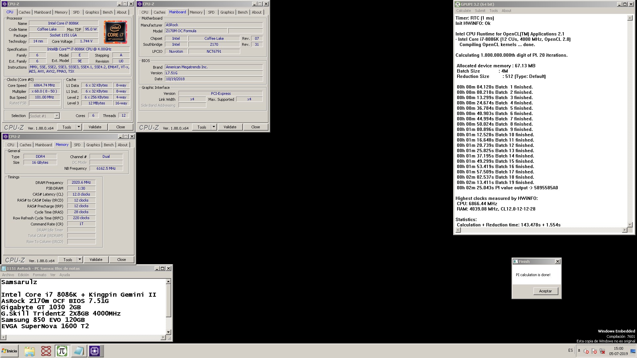Open the Tools dropdown arrow in the CPU-Z Memory window
Screen dimensions: 637x358
click(80, 260)
